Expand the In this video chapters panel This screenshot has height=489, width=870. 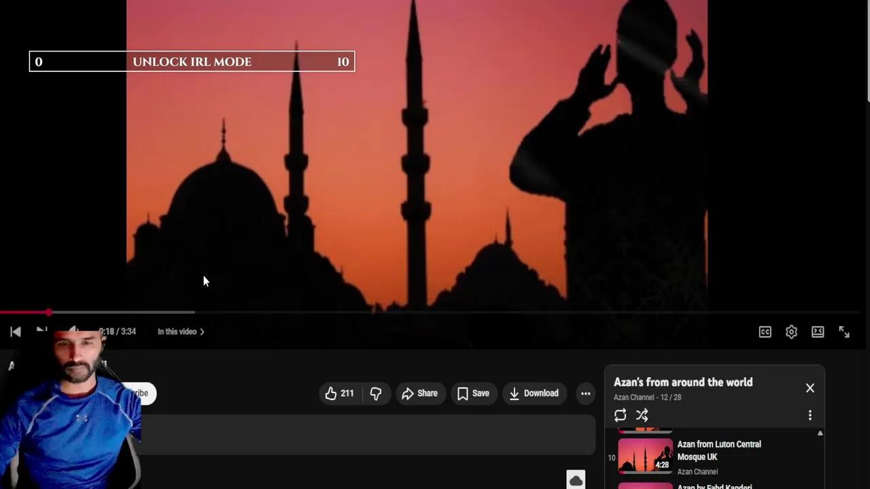[x=181, y=331]
